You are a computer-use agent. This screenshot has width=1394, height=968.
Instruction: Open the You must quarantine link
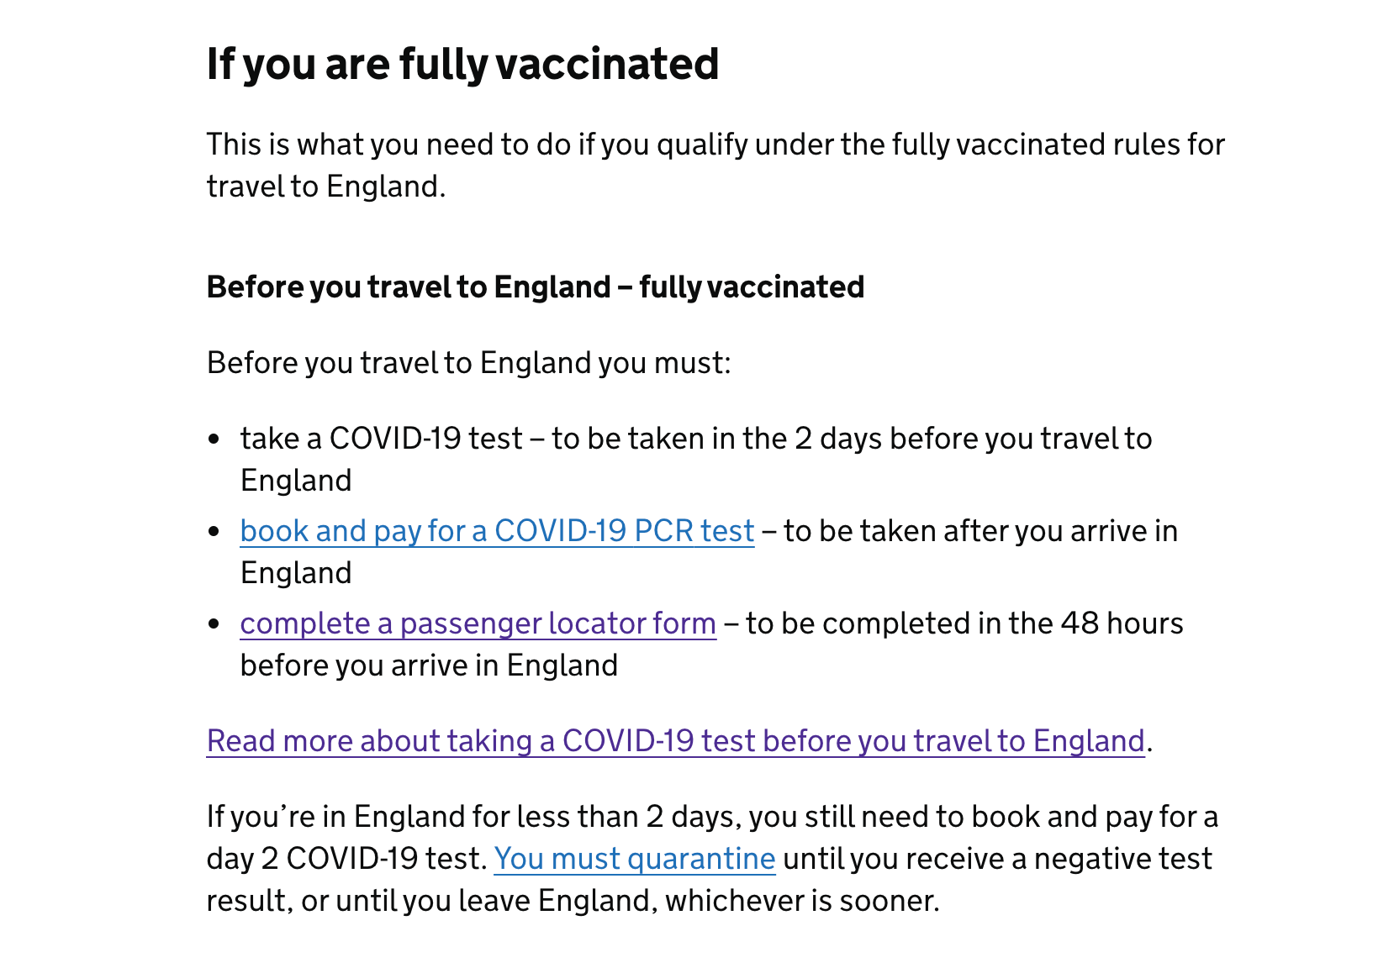[x=635, y=859]
